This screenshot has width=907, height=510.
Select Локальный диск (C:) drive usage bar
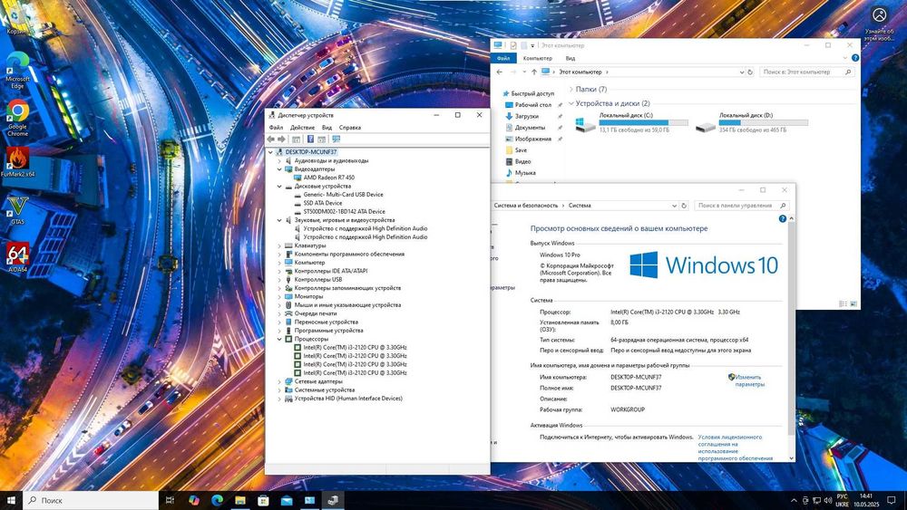[x=643, y=122]
